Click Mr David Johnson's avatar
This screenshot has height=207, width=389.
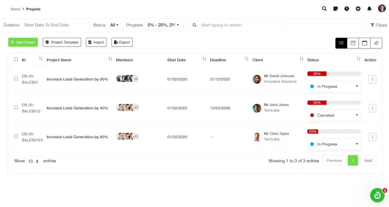click(x=257, y=79)
